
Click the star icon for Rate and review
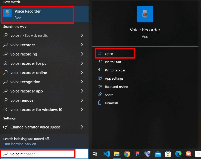coord(100,86)
